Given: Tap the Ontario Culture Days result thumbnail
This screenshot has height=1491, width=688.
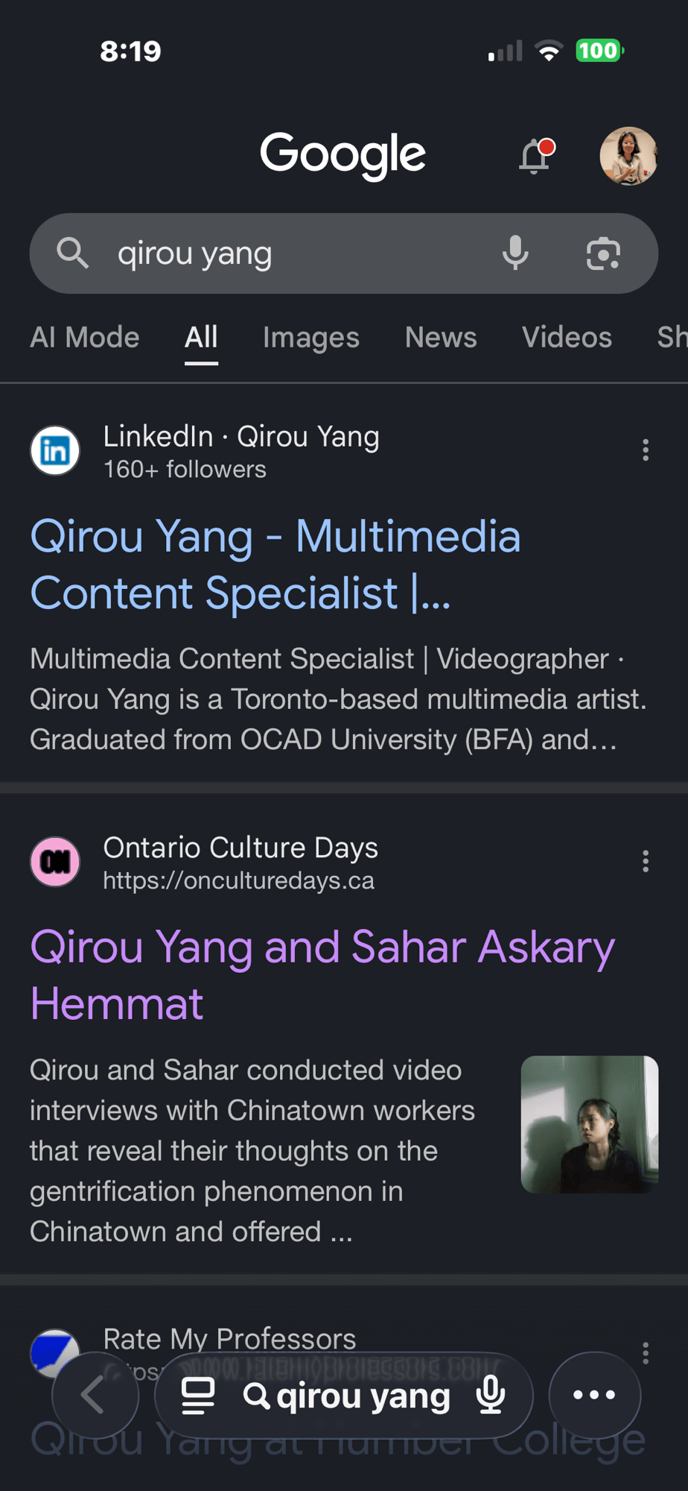Looking at the screenshot, I should [x=590, y=1124].
